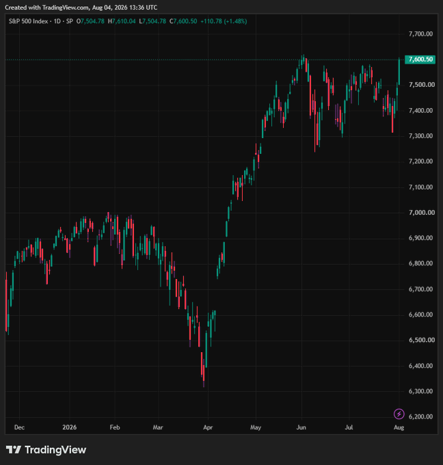Click the 6,800.00 price axis label
The image size is (443, 465).
coord(420,264)
